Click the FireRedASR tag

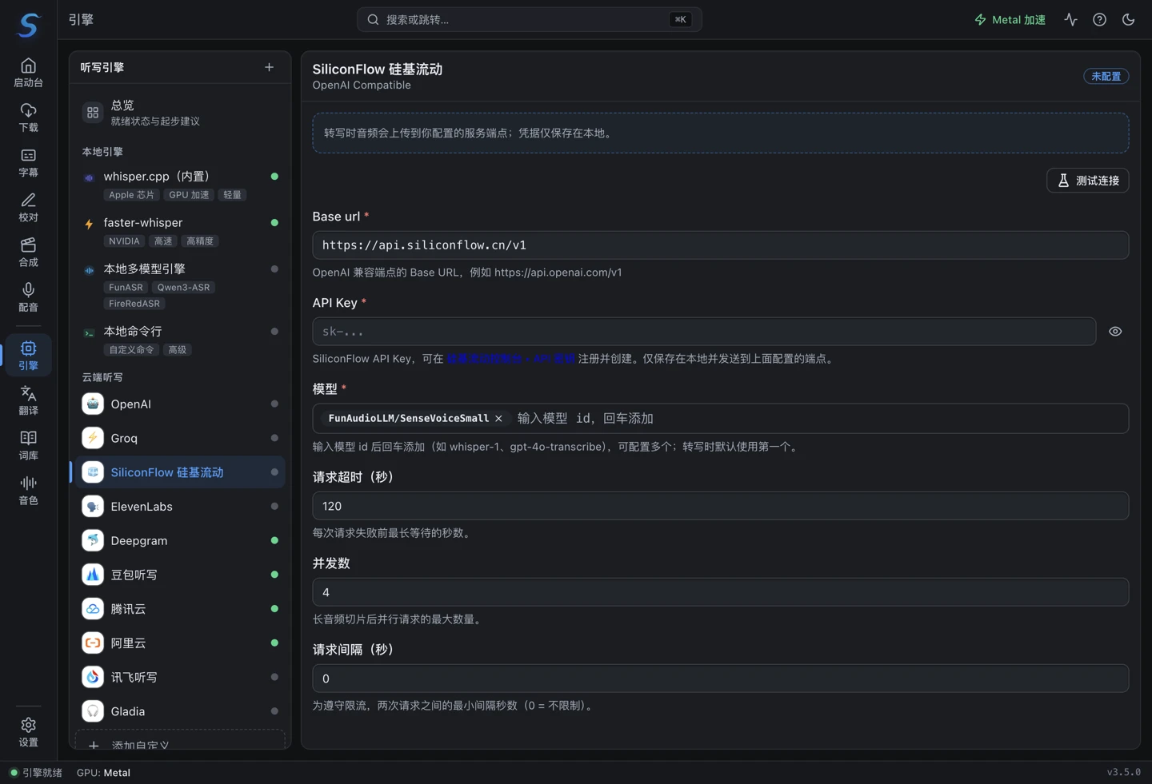(x=134, y=304)
